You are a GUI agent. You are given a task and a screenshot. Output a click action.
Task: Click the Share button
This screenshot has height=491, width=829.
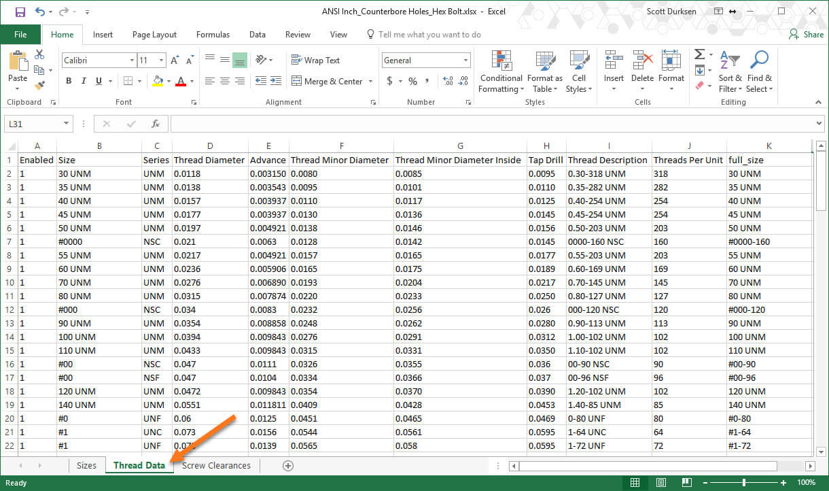tap(806, 34)
